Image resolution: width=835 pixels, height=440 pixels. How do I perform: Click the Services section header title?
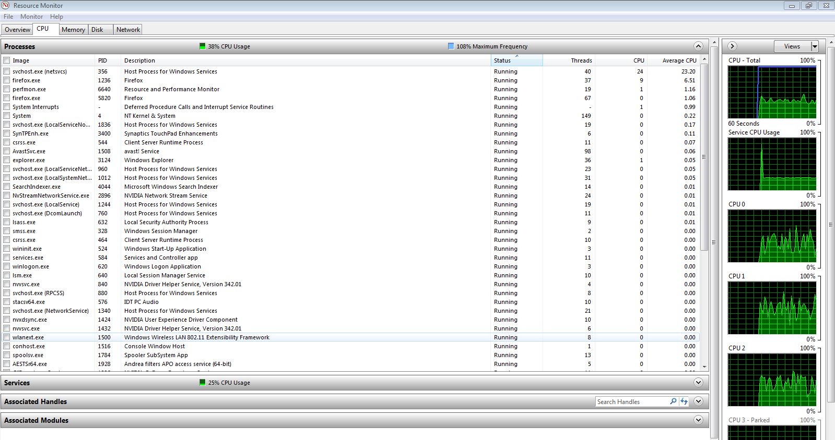click(17, 383)
